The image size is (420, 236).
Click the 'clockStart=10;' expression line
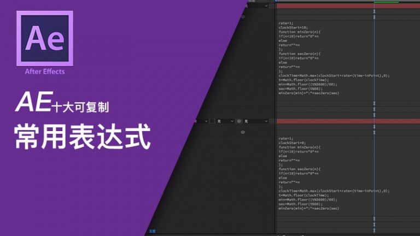pos(293,27)
